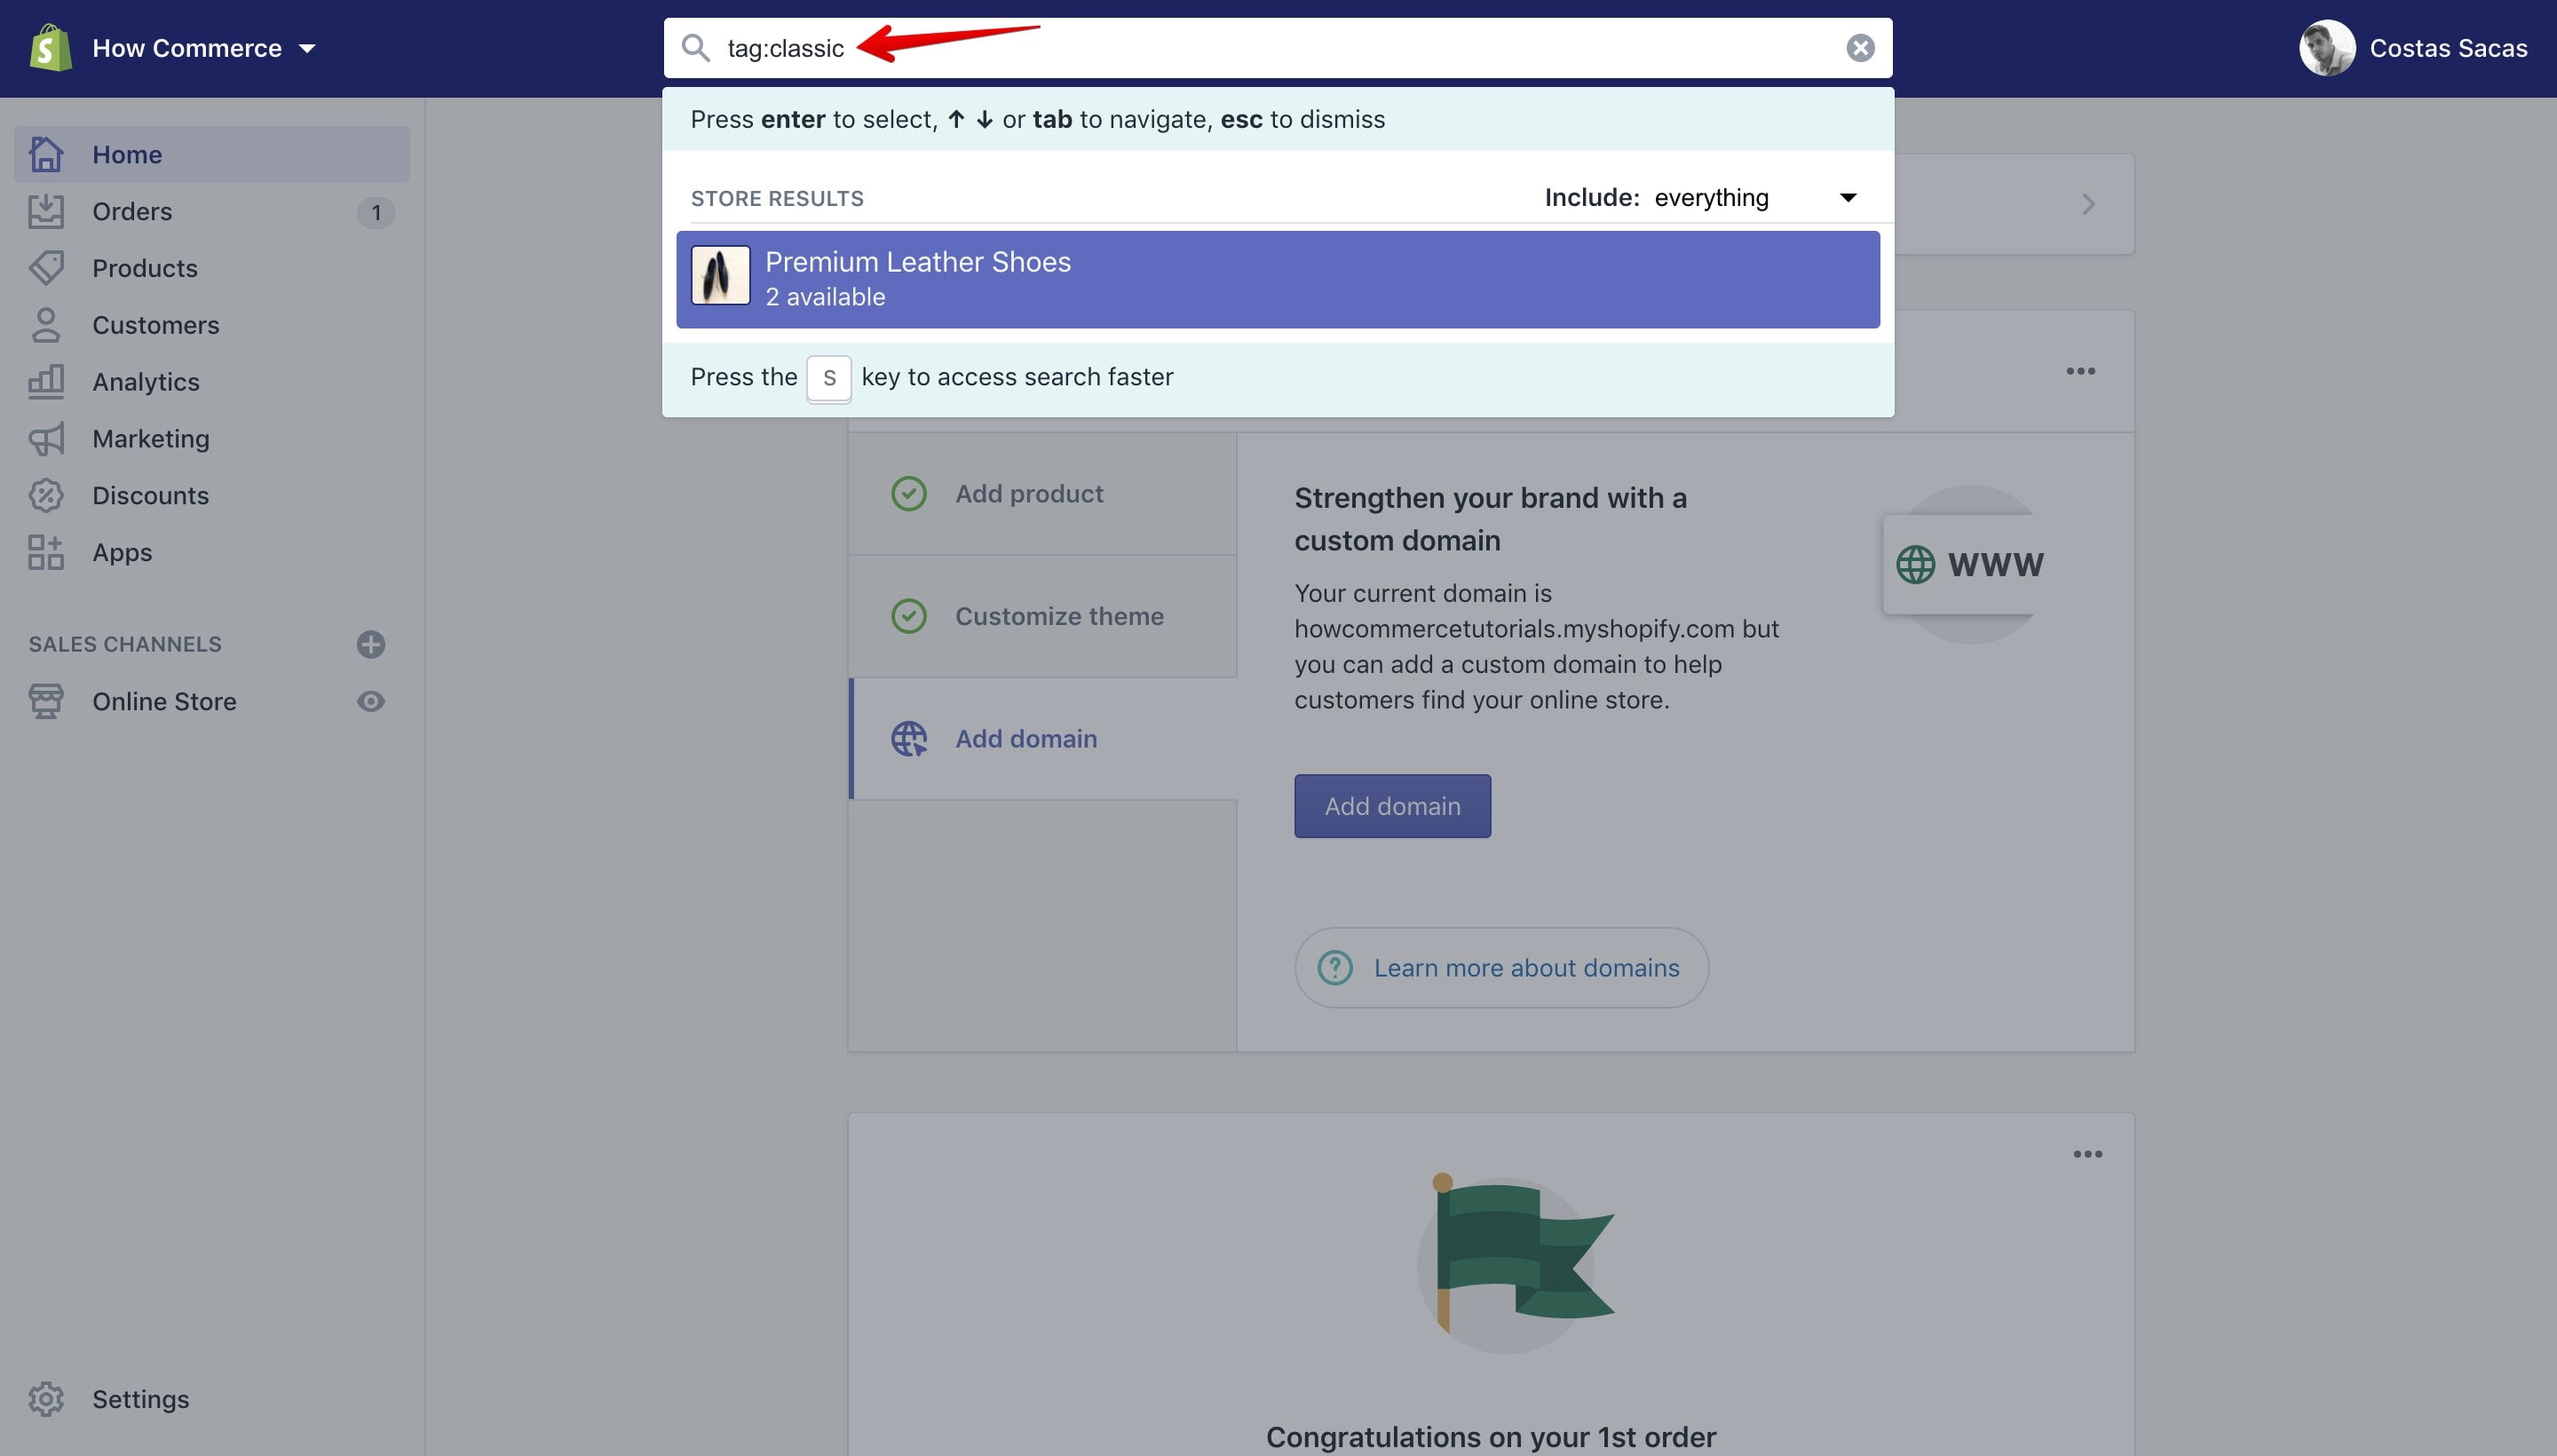
Task: Click the Products tag icon
Action: [46, 268]
